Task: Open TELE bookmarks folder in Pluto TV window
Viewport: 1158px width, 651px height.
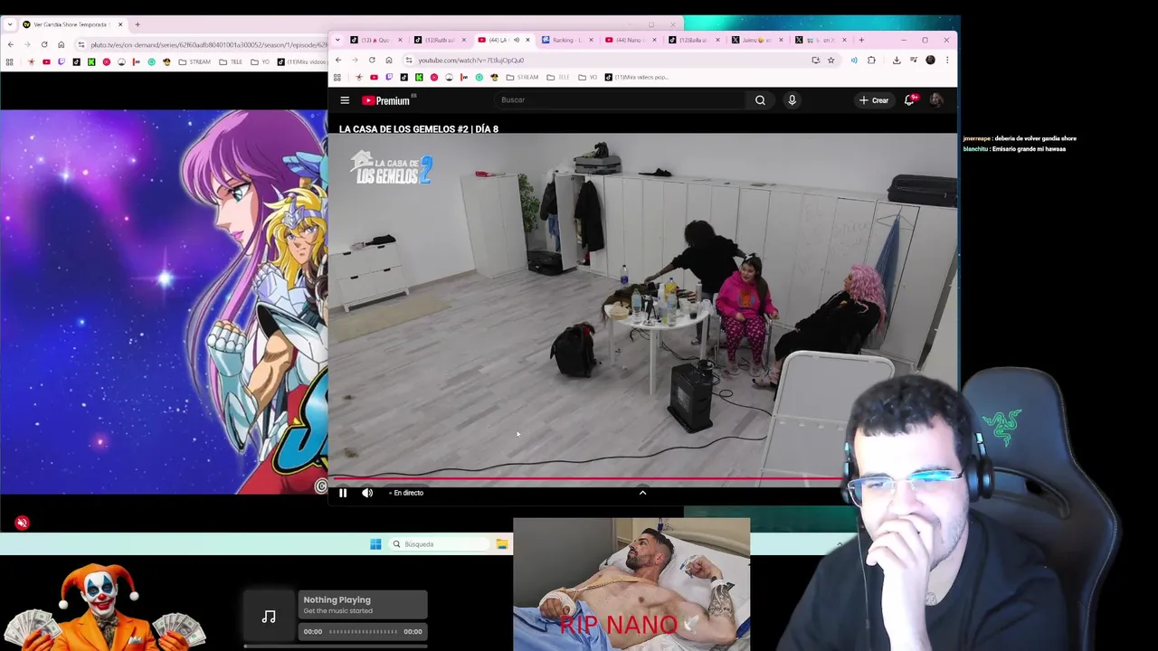Action: click(x=230, y=61)
